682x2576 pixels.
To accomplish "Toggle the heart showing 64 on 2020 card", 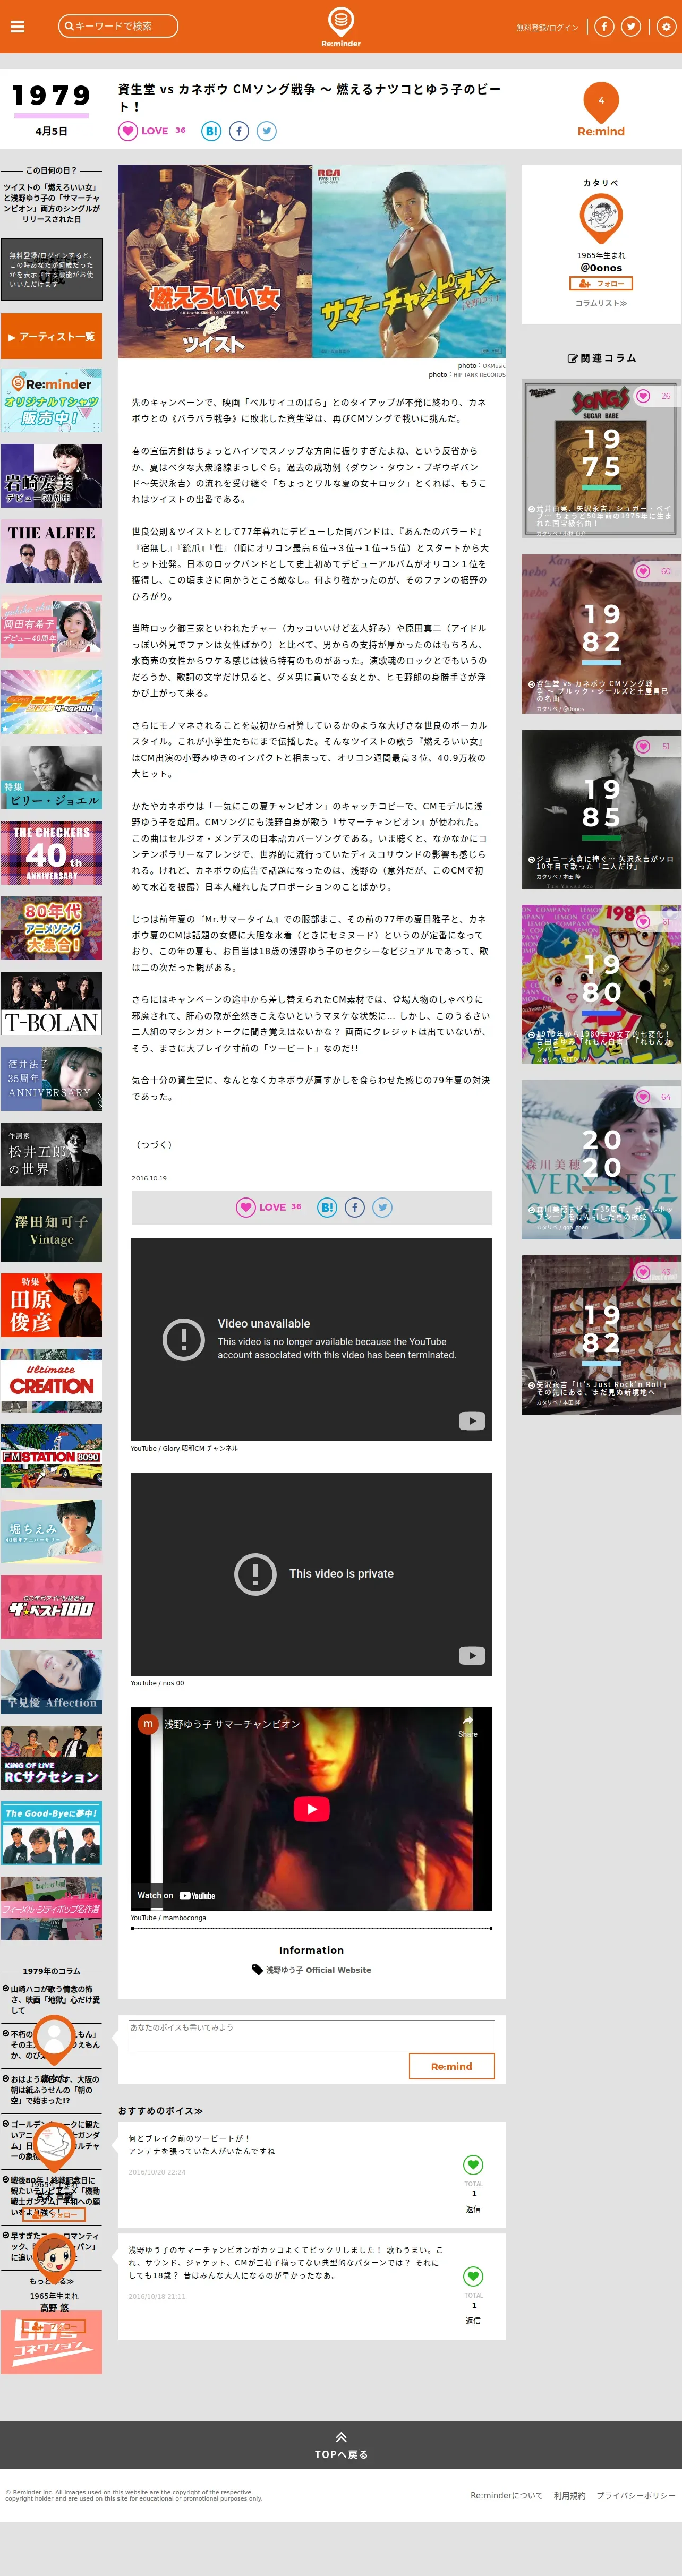I will coord(643,1096).
